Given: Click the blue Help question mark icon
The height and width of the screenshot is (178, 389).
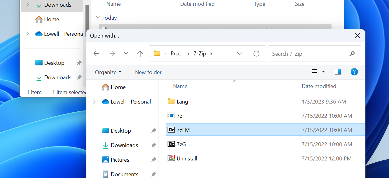Looking at the screenshot, I should point(354,72).
